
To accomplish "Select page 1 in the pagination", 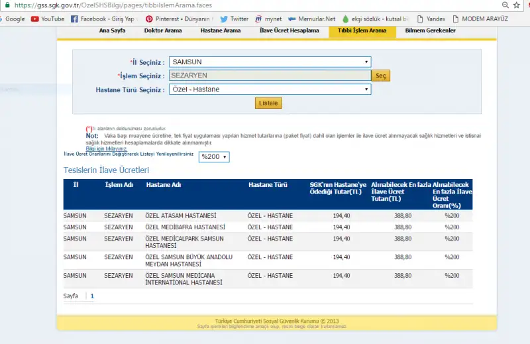I will tap(92, 296).
